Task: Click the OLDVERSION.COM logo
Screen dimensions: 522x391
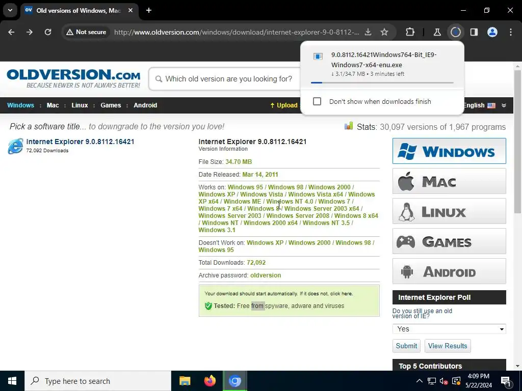Action: pos(73,79)
